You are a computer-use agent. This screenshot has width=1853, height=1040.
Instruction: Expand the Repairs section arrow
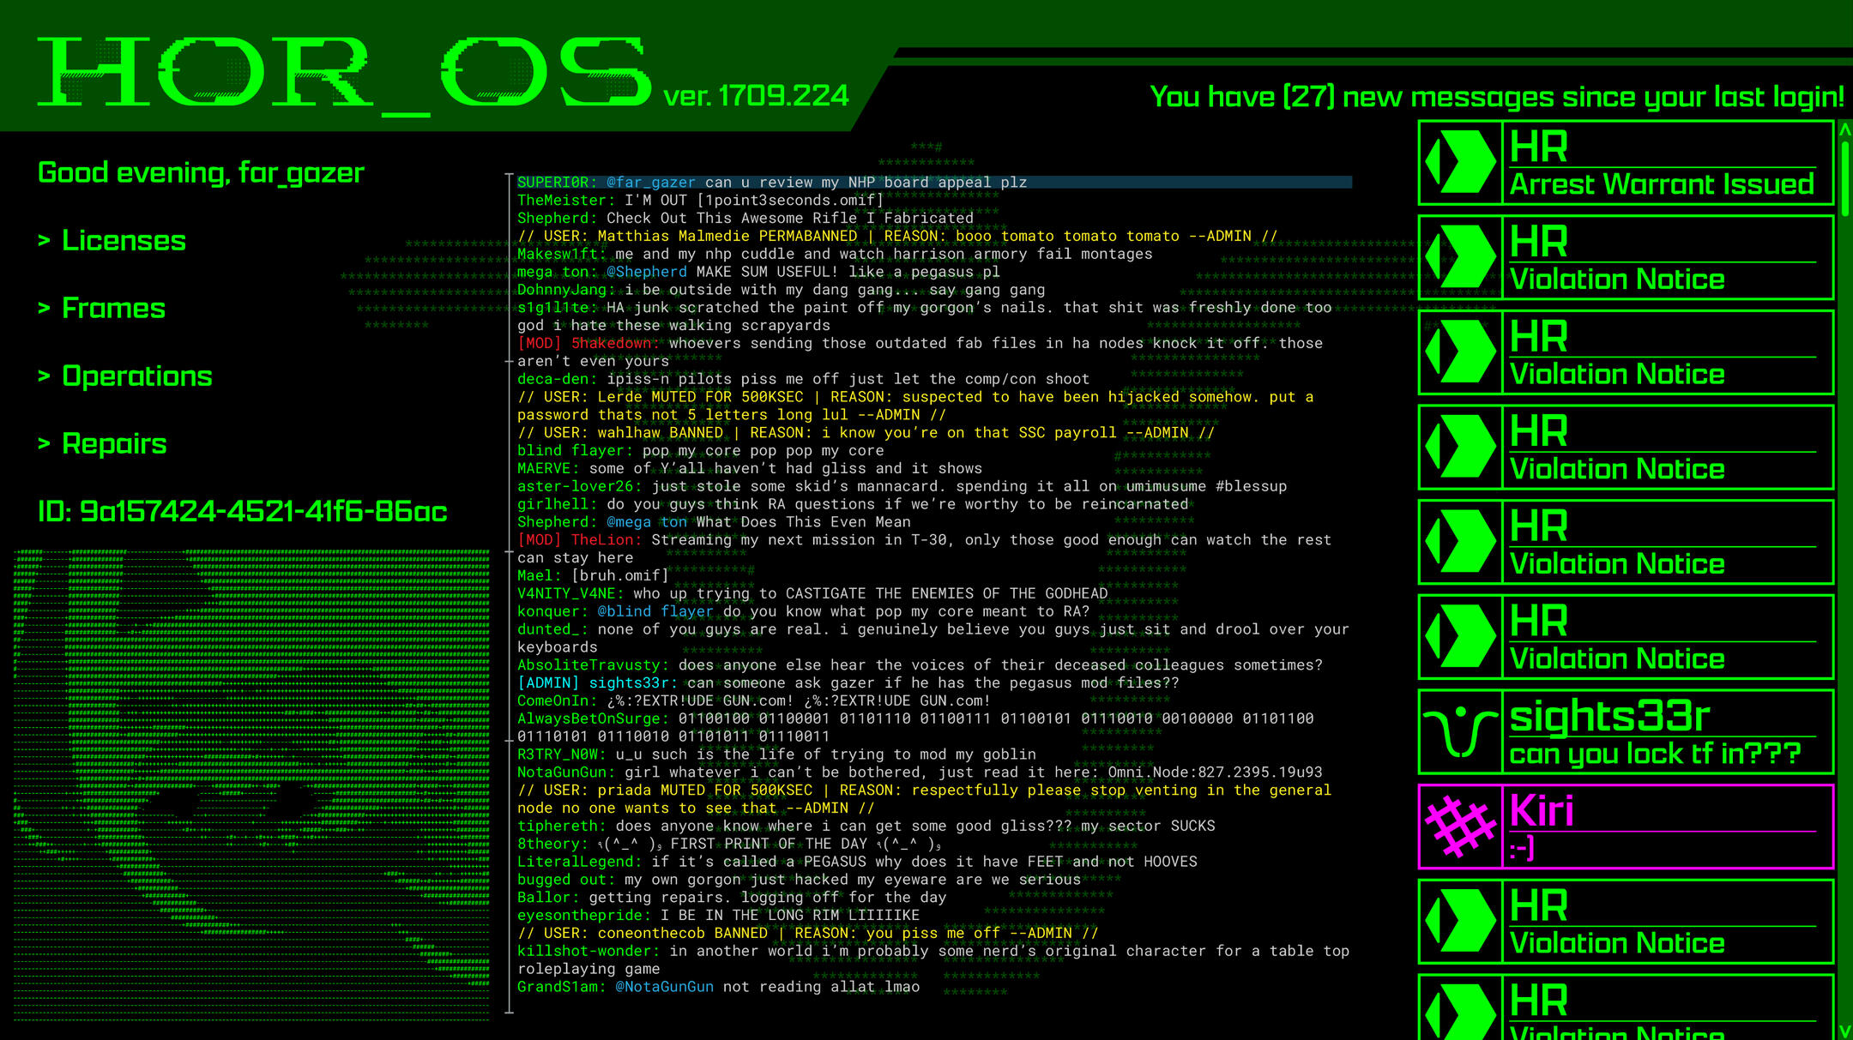[45, 444]
